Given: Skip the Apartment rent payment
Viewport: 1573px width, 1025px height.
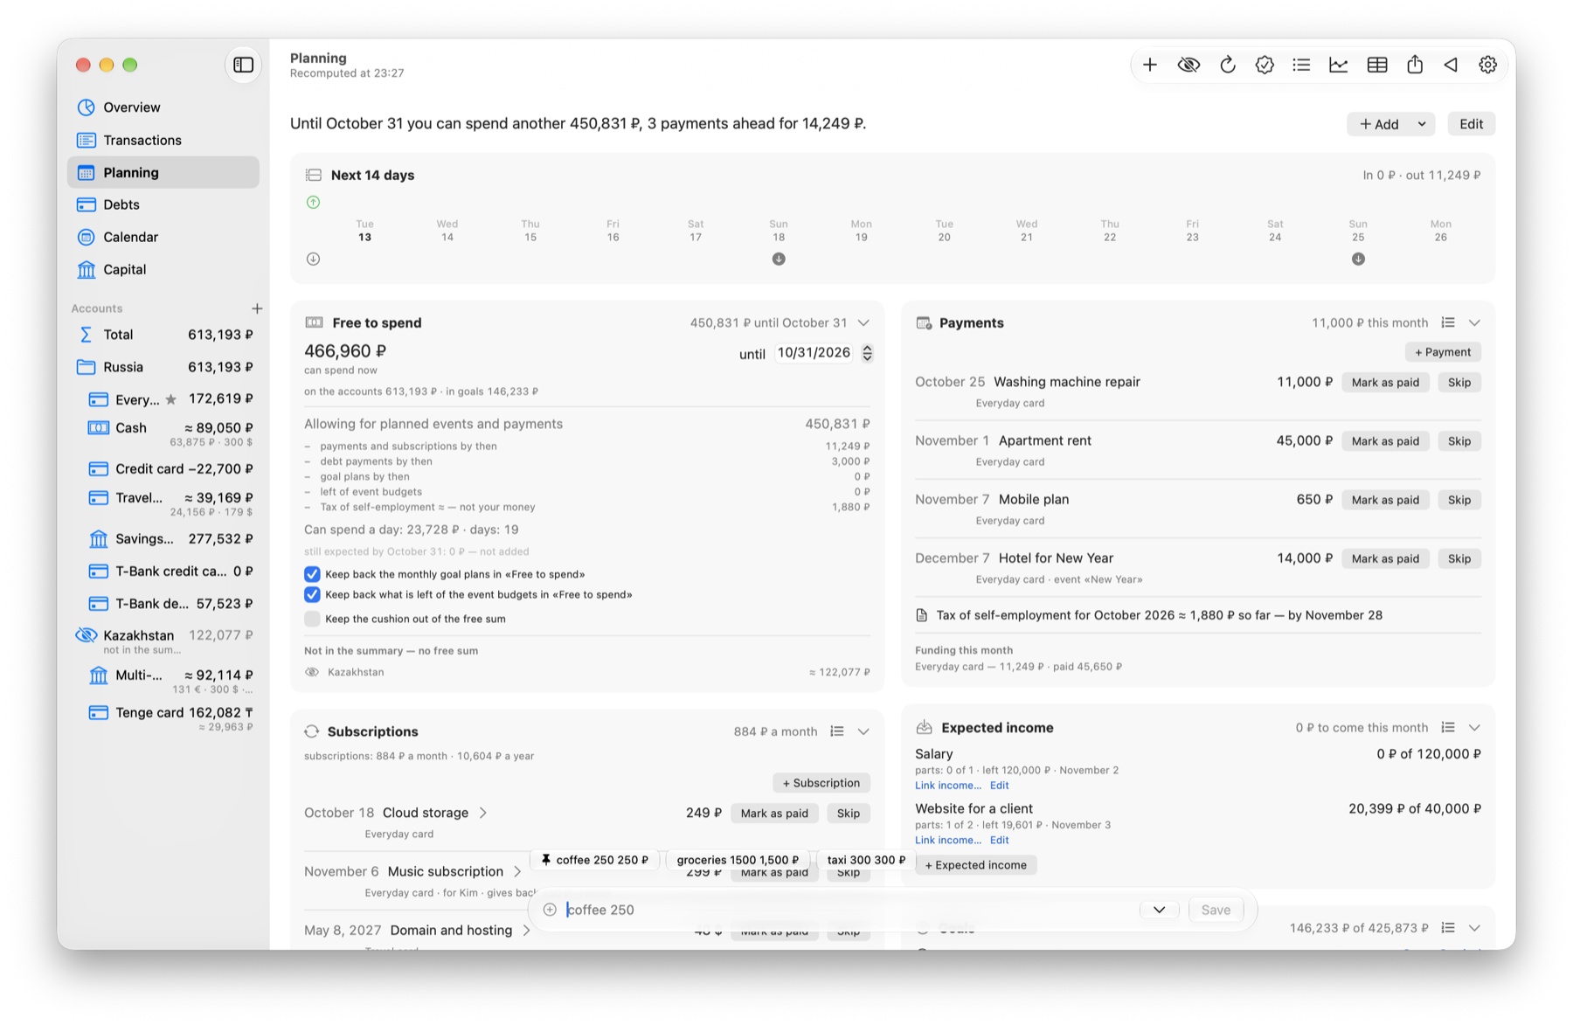Looking at the screenshot, I should pos(1459,440).
